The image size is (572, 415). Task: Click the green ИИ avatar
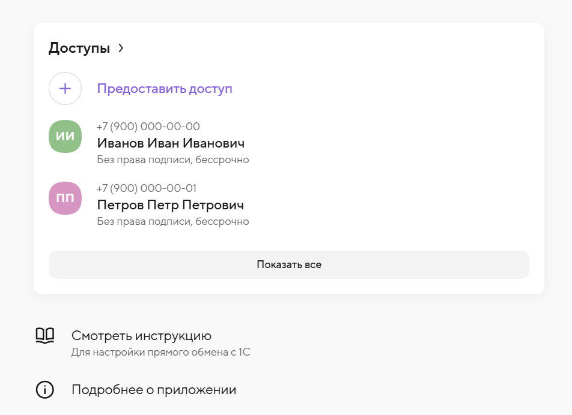pyautogui.click(x=65, y=136)
